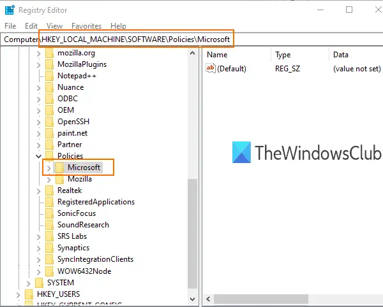Expand the HKEY_USERS hive
Screen dimensions: 383x307
tap(18, 294)
